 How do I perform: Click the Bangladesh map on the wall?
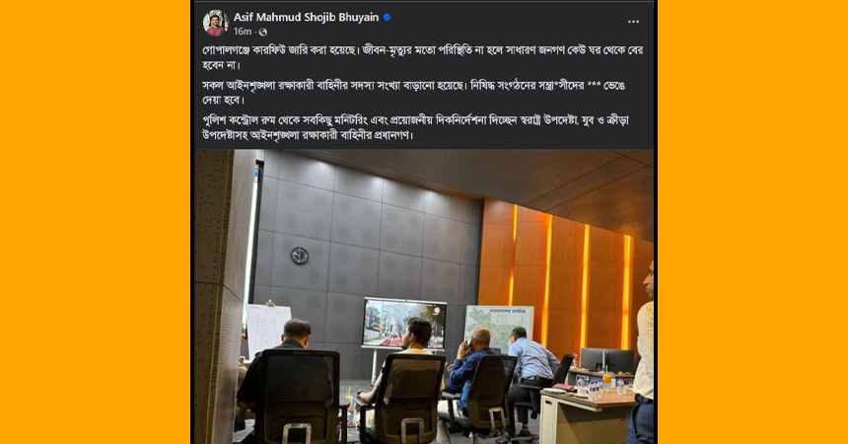(499, 326)
